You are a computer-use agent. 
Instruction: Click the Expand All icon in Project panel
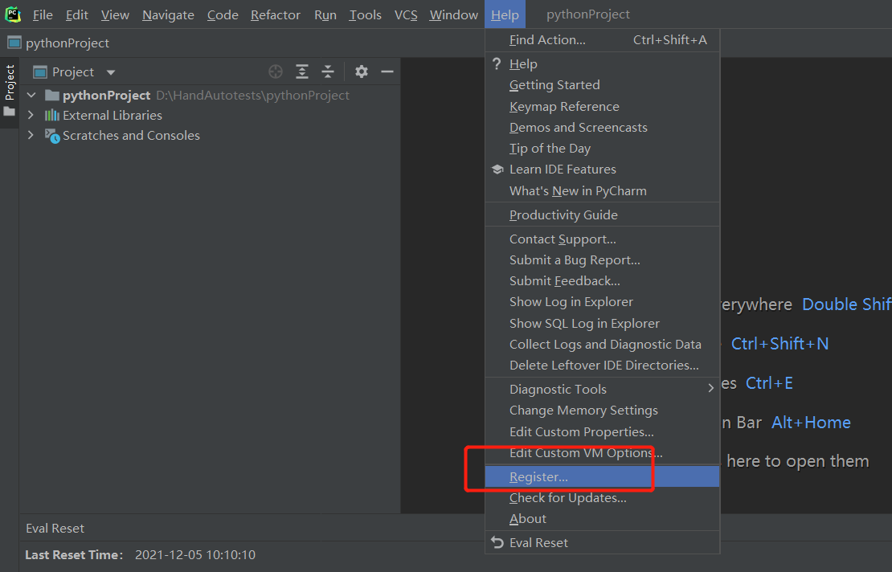(x=302, y=71)
